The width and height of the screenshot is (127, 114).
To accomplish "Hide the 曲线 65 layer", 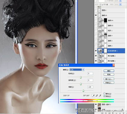I will coord(96,15).
